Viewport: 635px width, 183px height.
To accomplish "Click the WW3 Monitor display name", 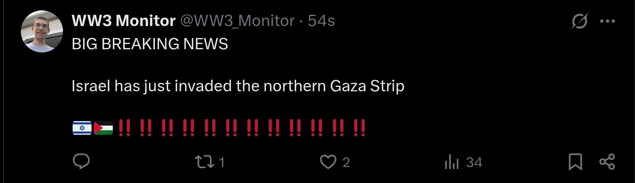I will pos(124,21).
